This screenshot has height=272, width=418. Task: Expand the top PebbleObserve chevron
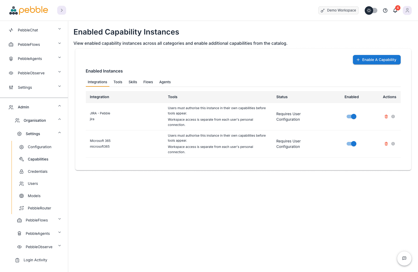tap(60, 72)
